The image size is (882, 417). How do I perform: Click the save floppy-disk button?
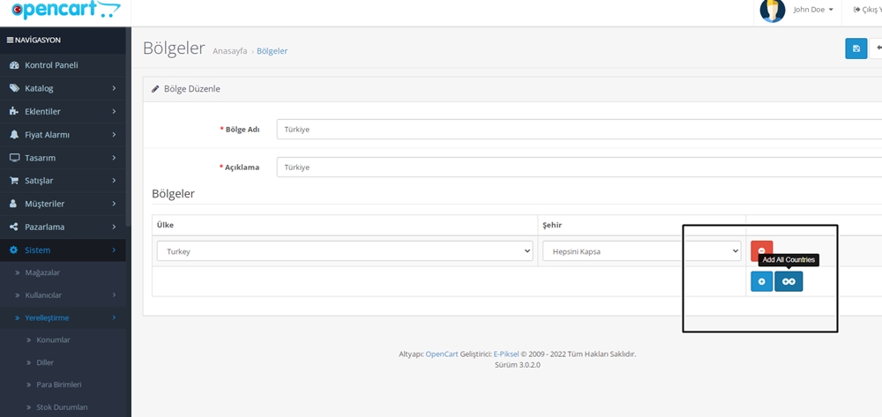[x=856, y=48]
